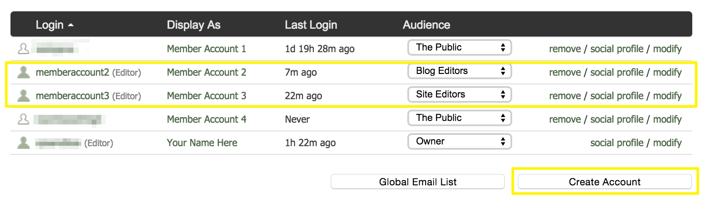Modify the memberaccount3 account
Screen dimensions: 708x201
point(667,96)
